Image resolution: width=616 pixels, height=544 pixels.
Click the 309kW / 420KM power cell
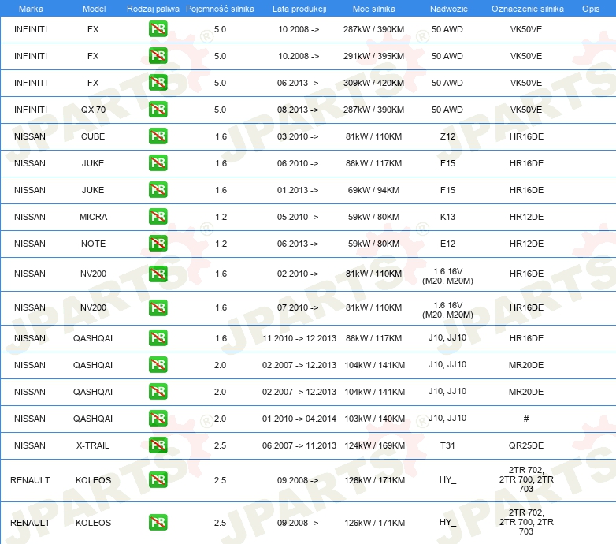coord(373,83)
